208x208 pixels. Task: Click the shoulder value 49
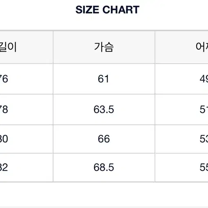(204, 79)
